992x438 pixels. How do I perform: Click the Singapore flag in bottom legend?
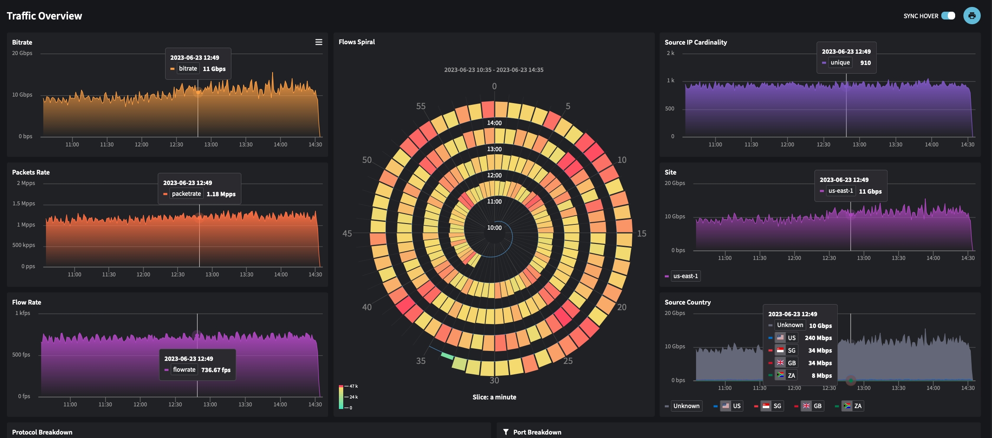coord(766,406)
